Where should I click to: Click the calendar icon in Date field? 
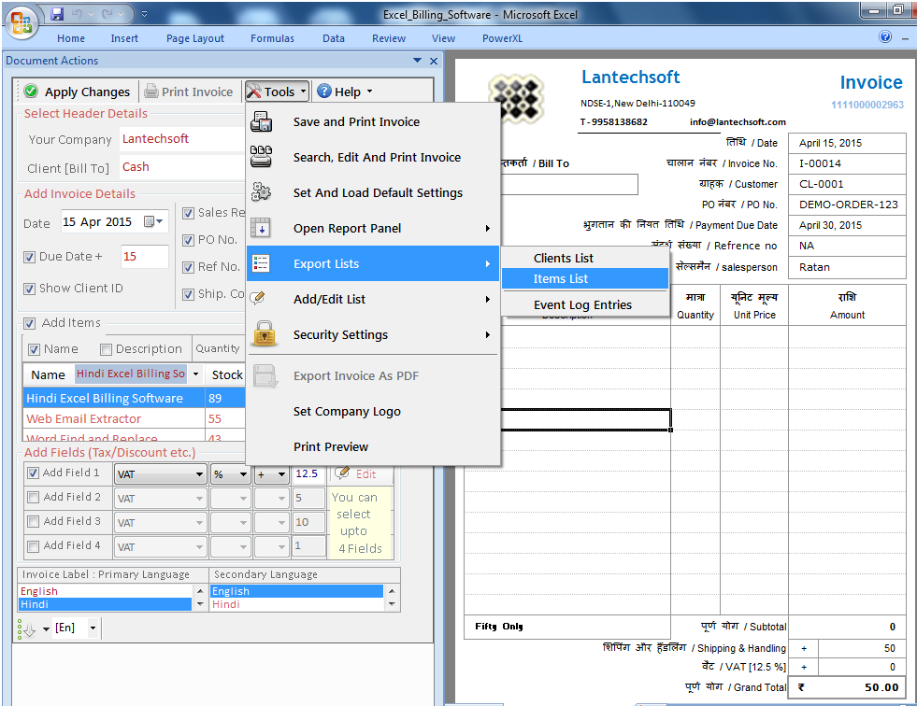click(x=150, y=221)
